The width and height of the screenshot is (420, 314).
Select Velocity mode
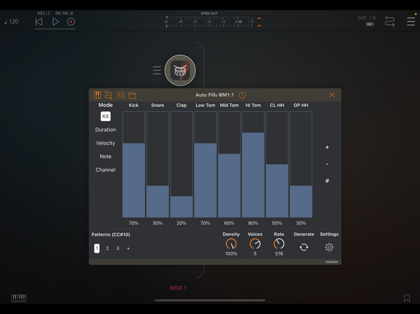tap(105, 143)
